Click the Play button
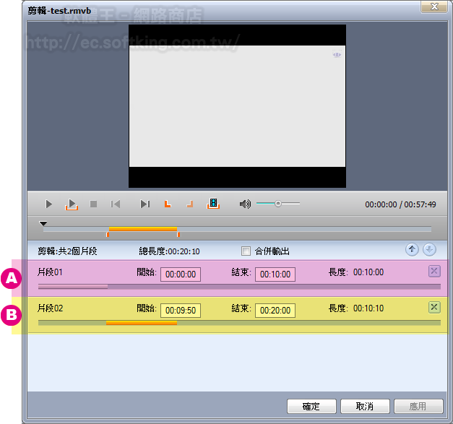453x424 pixels. pos(49,204)
